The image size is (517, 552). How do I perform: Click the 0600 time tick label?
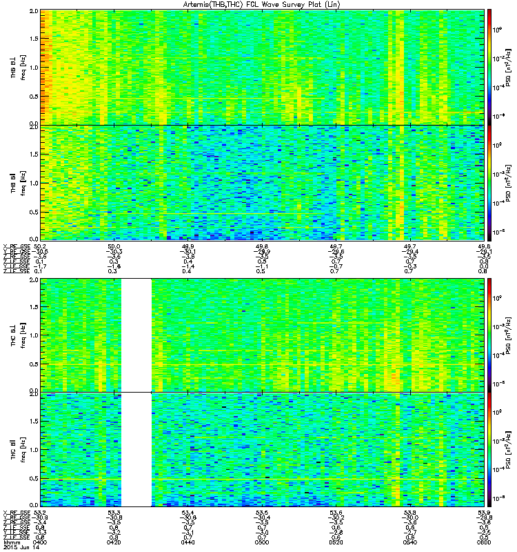[x=484, y=542]
